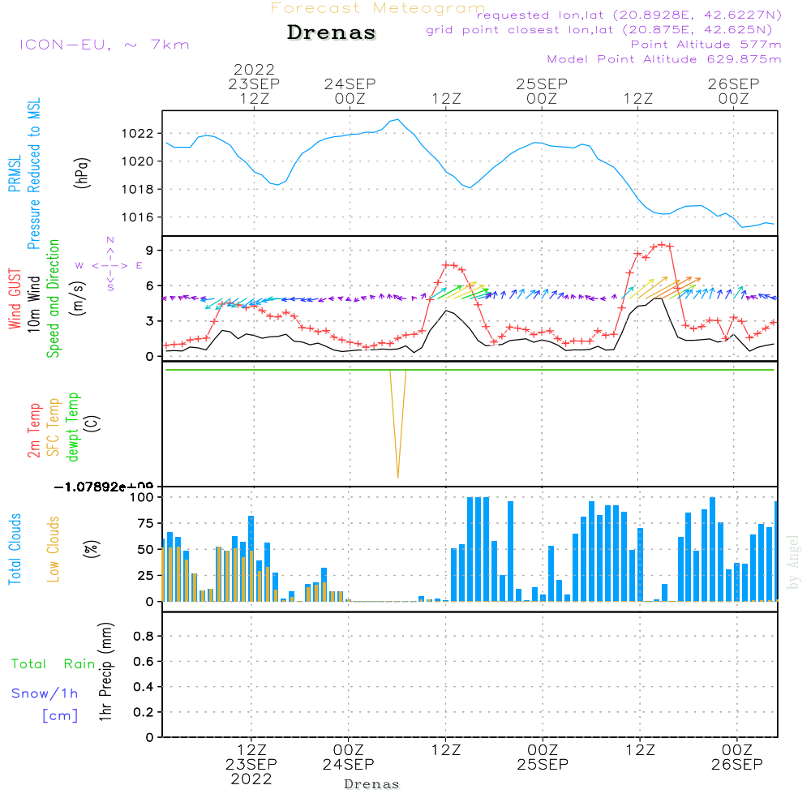The height and width of the screenshot is (811, 811).
Task: Click the SFC Temp orange axis label
Action: (54, 427)
